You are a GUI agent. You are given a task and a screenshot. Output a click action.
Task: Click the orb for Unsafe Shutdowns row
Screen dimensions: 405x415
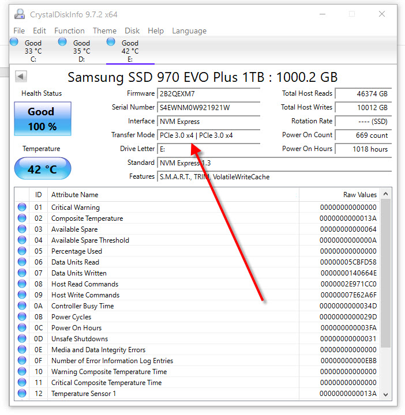pyautogui.click(x=22, y=339)
